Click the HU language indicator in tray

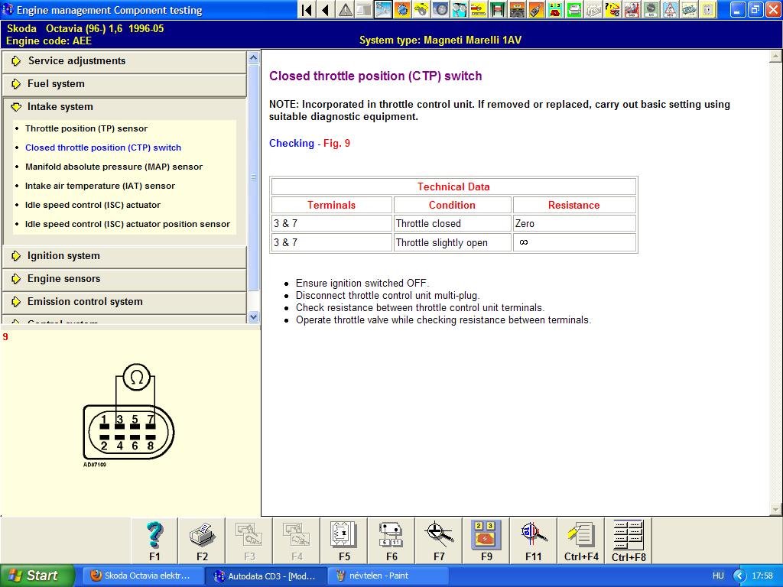718,576
